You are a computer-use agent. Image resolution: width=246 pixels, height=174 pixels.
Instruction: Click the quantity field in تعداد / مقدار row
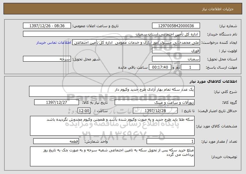171,141
